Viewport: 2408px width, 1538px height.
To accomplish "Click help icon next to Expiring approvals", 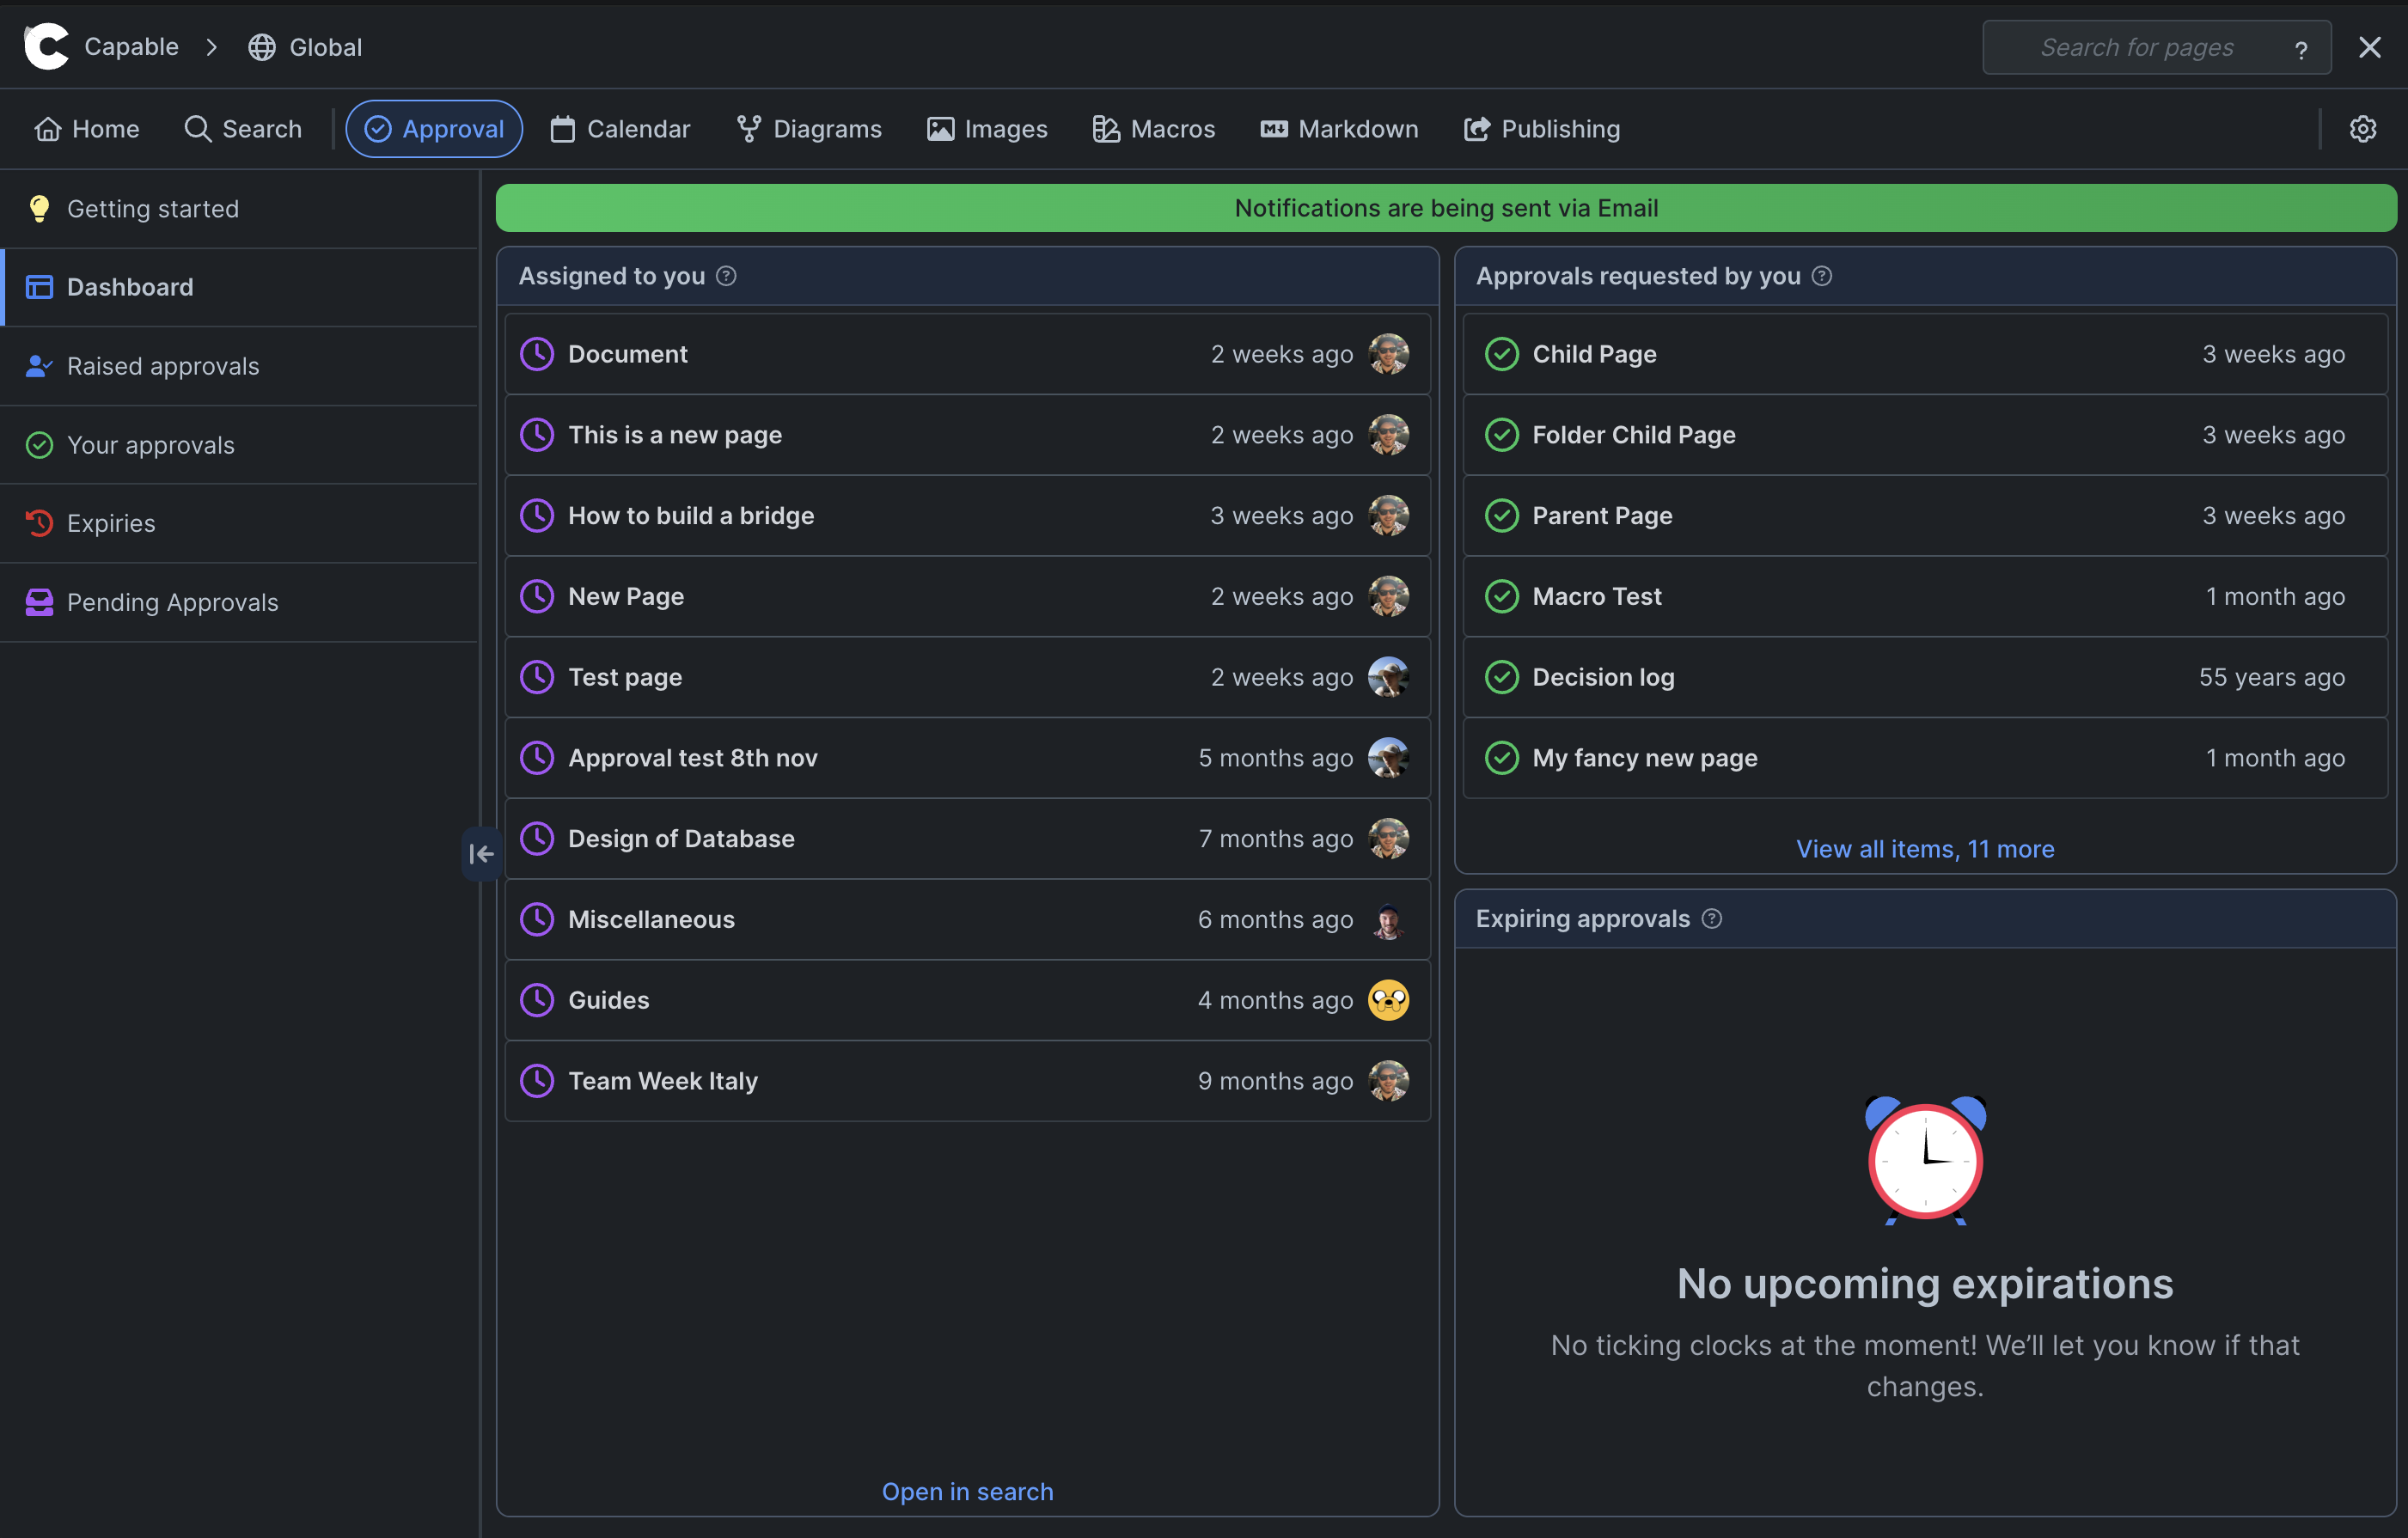I will coord(1712,919).
